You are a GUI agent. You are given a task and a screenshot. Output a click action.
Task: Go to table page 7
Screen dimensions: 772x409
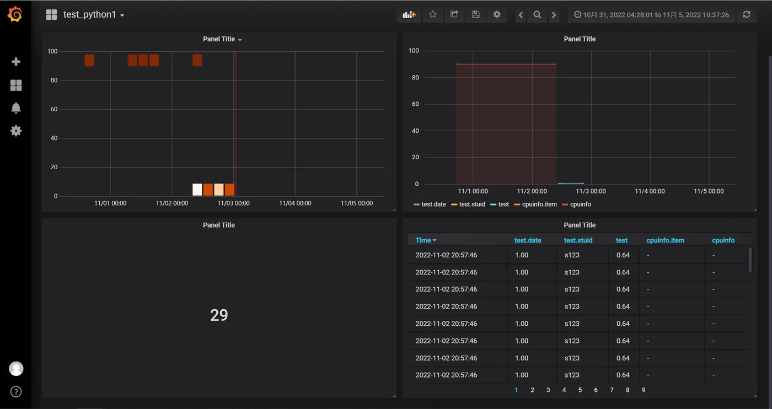pos(612,390)
